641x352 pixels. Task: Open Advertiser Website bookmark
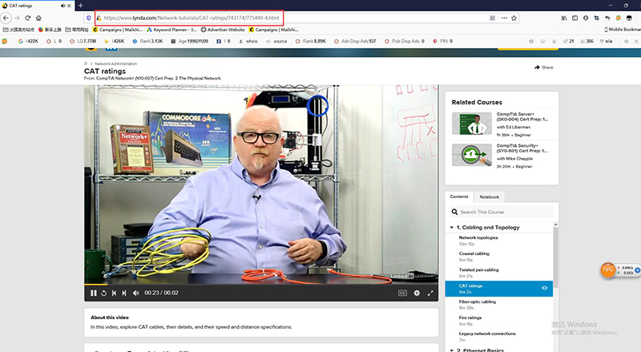point(223,30)
